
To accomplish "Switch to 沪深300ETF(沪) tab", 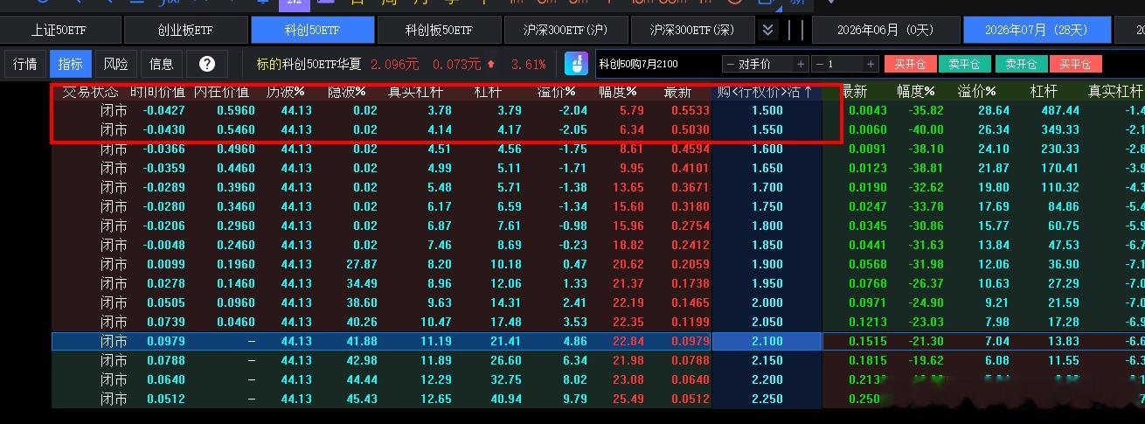I will click(566, 30).
